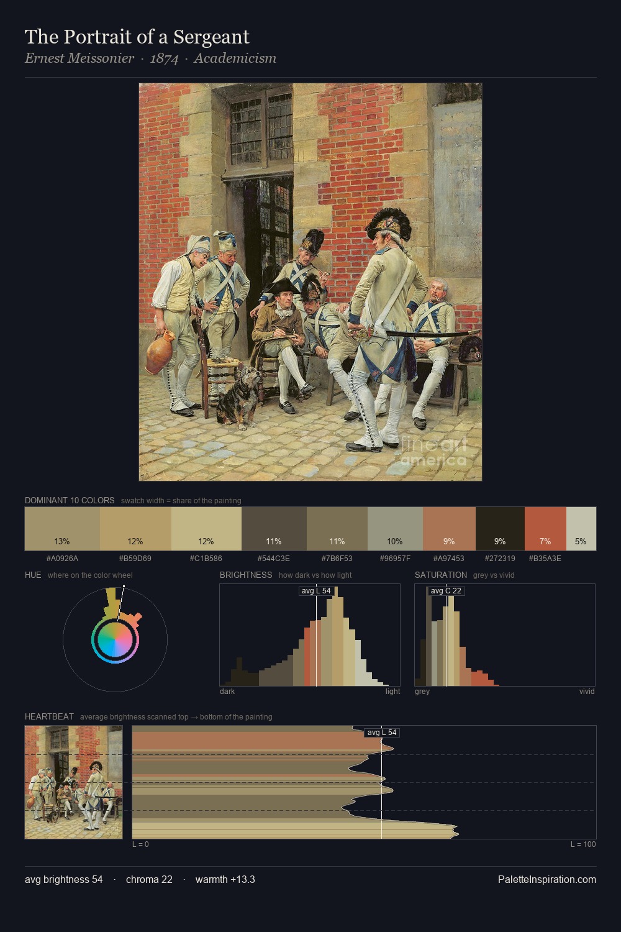This screenshot has width=621, height=932.
Task: Click the hex code '#544C3E' text
Action: (x=274, y=559)
